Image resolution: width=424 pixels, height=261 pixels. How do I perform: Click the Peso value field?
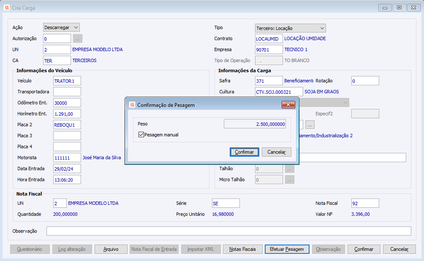255,124
